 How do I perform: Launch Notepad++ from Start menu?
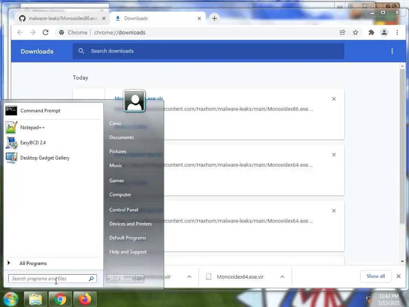pyautogui.click(x=54, y=128)
